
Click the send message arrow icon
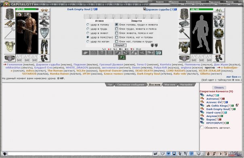155,154
